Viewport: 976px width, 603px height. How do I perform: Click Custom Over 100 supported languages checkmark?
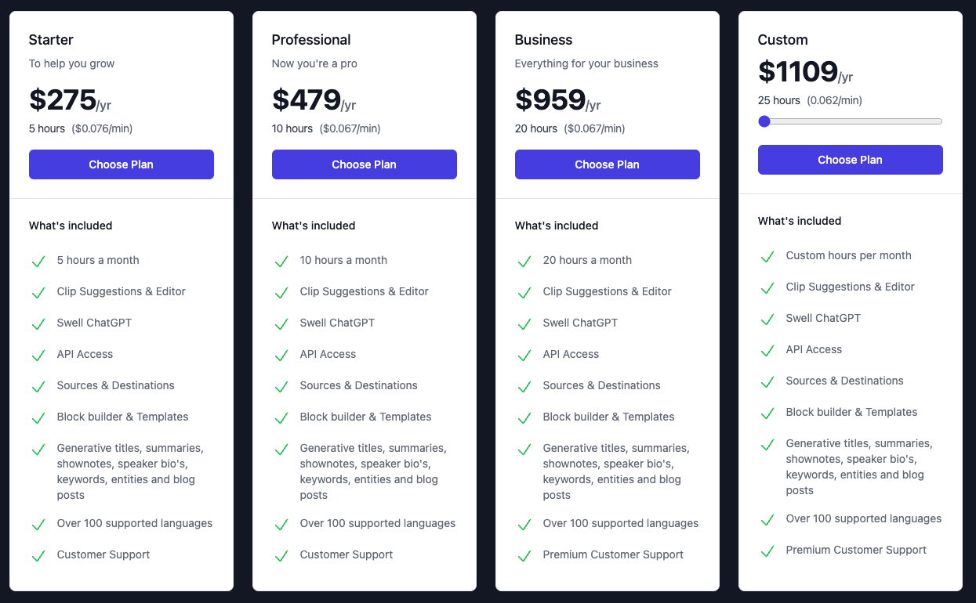click(x=767, y=520)
